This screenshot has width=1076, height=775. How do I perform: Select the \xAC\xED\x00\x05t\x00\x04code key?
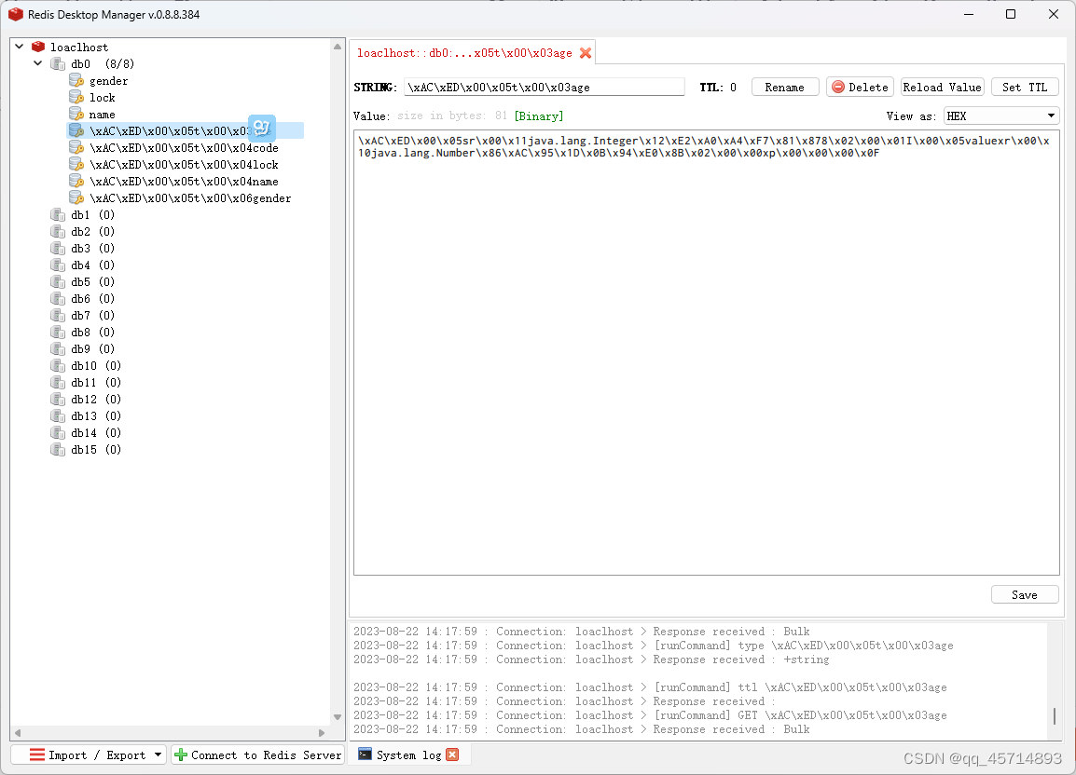(x=184, y=147)
